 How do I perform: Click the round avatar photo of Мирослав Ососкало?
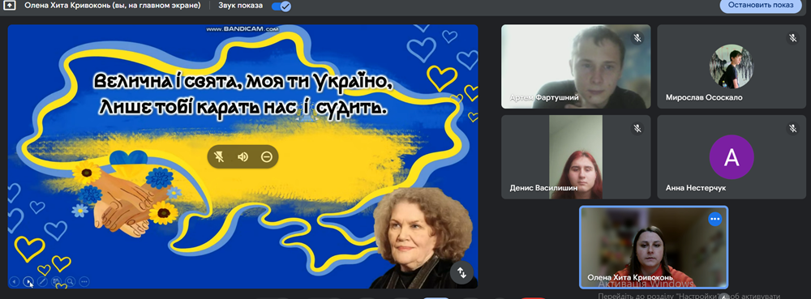pyautogui.click(x=732, y=66)
